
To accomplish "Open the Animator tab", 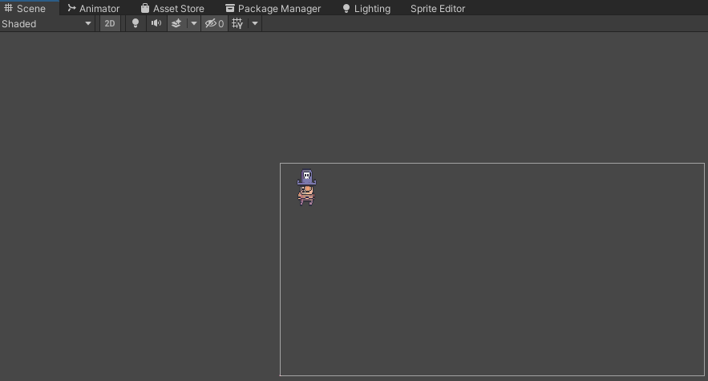I will pyautogui.click(x=94, y=8).
